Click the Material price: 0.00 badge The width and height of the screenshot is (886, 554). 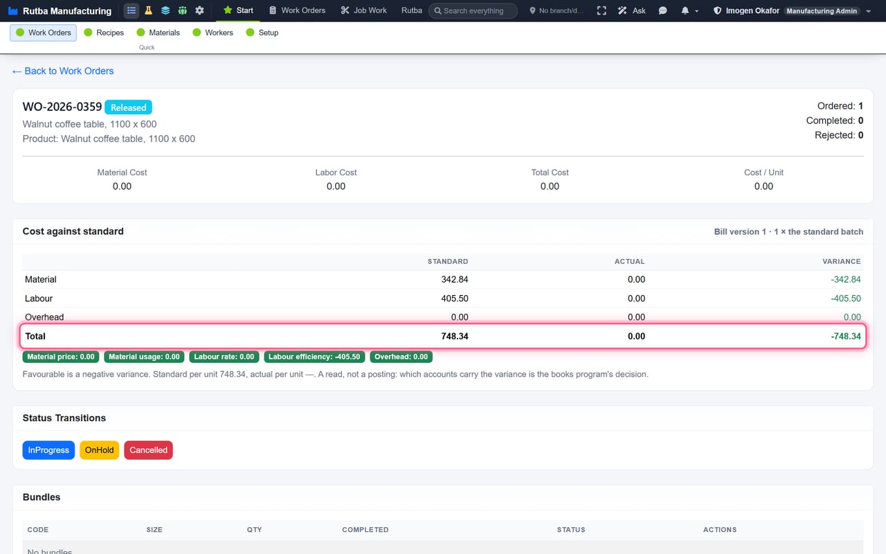(x=61, y=357)
